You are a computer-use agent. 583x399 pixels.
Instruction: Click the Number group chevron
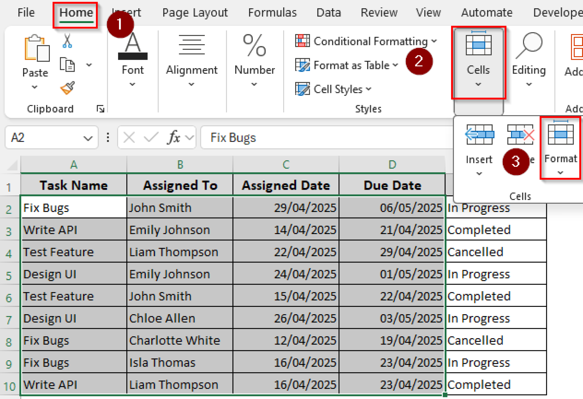click(254, 84)
